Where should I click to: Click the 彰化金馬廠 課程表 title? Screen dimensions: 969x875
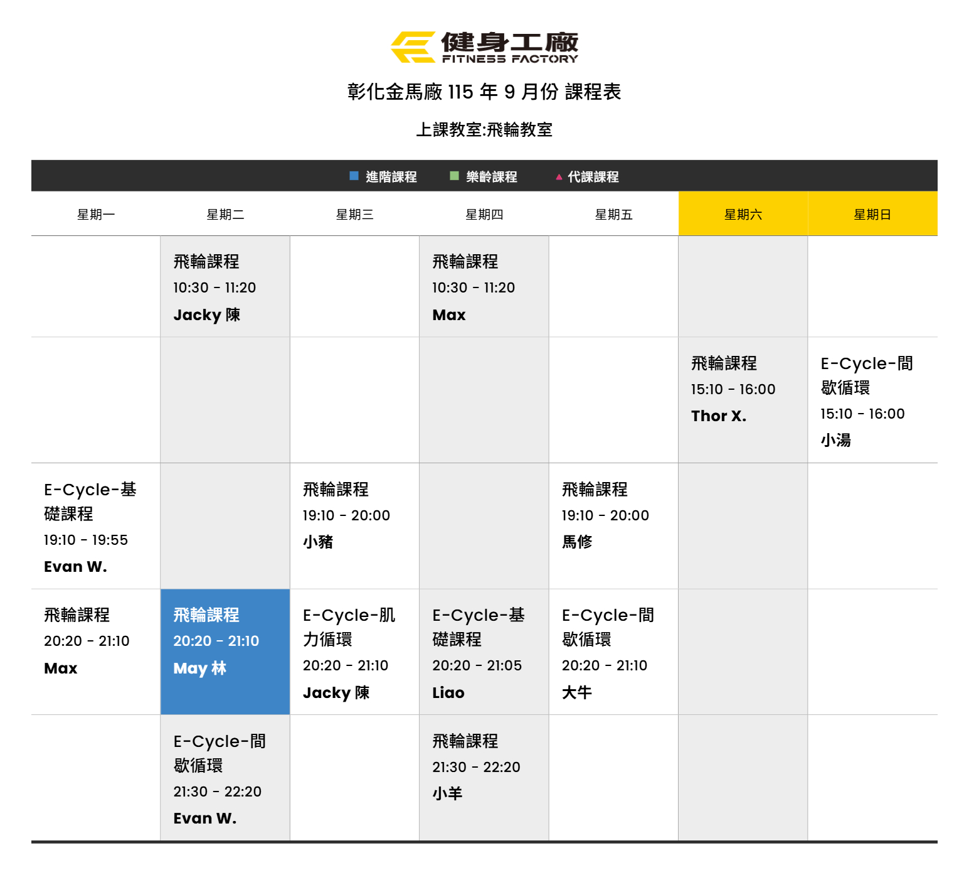(484, 92)
